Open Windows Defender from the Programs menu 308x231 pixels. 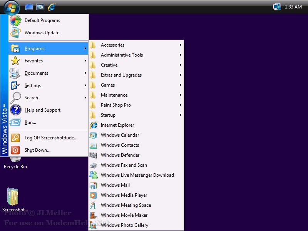click(x=120, y=155)
